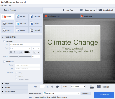Enable the Permissions checkbox

coord(4,61)
